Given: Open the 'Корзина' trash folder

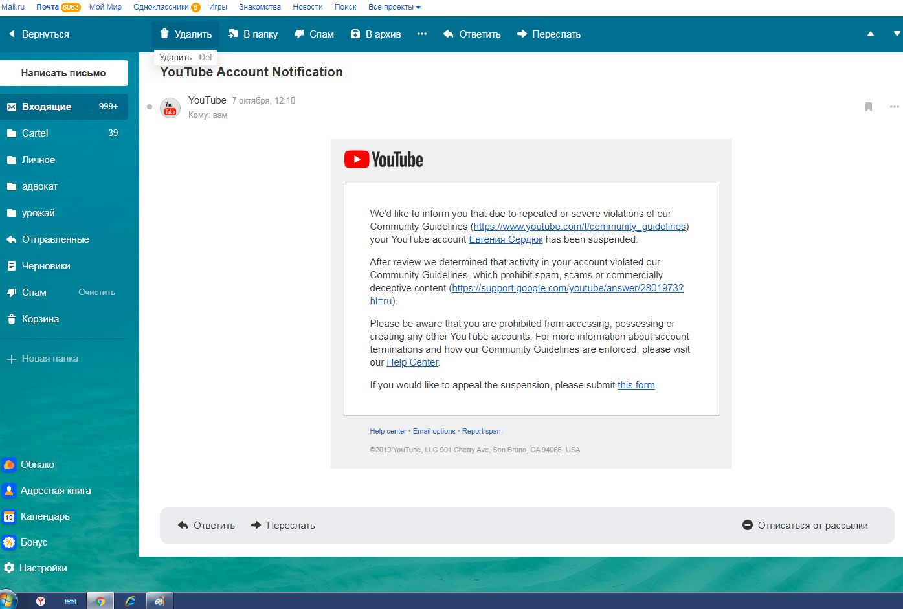Looking at the screenshot, I should click(63, 319).
